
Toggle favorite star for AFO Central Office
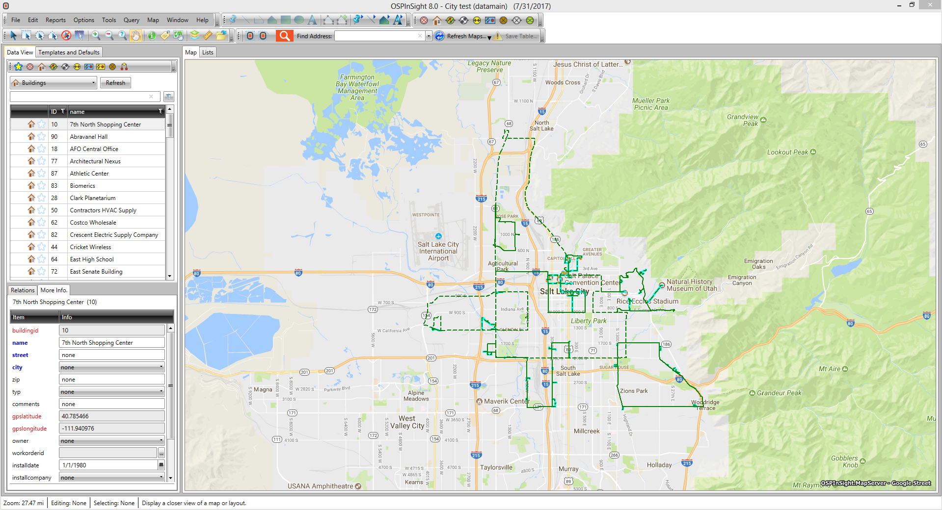coord(41,149)
